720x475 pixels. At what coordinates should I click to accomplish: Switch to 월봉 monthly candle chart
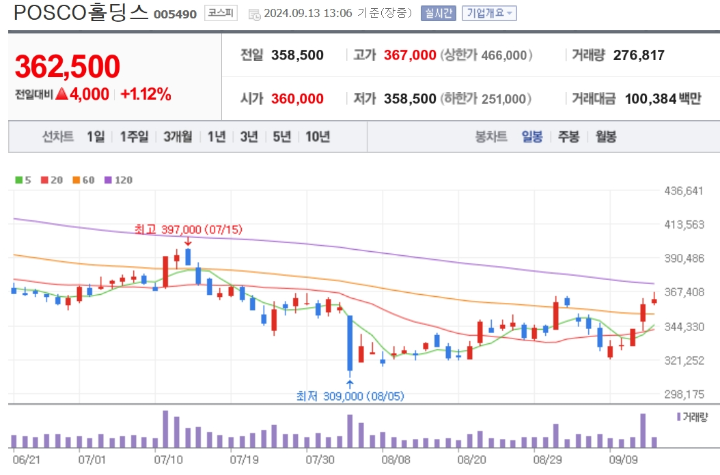(x=606, y=136)
